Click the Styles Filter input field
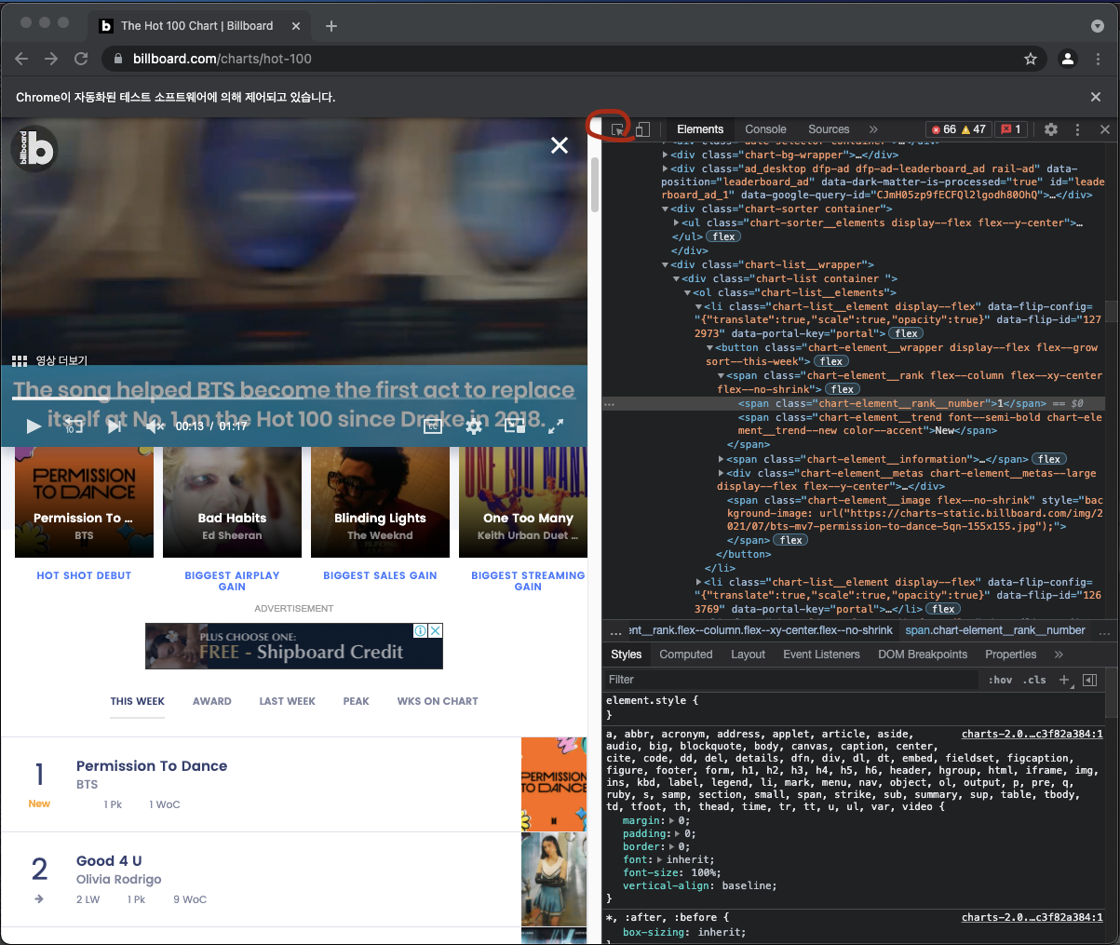The height and width of the screenshot is (945, 1120). (791, 680)
